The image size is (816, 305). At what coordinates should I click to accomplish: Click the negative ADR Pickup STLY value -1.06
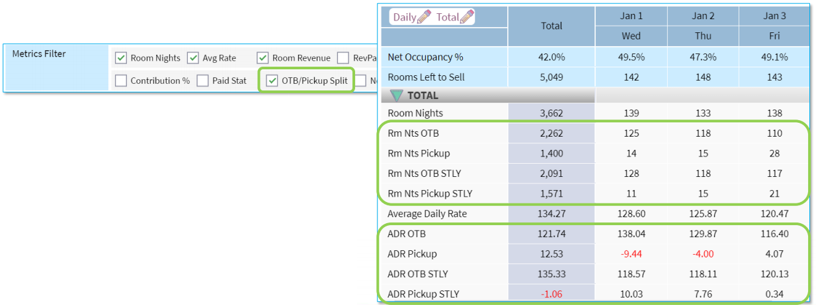click(x=551, y=294)
